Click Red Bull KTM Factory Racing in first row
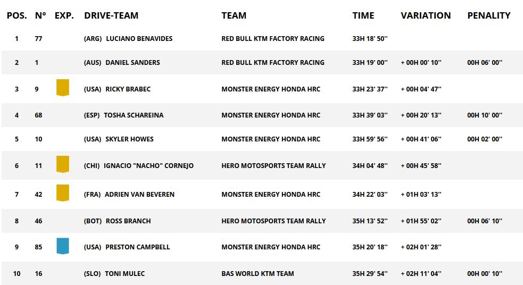Screen dimensions: 523x285 coord(272,38)
